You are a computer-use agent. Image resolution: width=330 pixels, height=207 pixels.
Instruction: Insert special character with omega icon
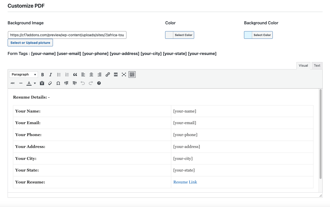tap(58, 83)
